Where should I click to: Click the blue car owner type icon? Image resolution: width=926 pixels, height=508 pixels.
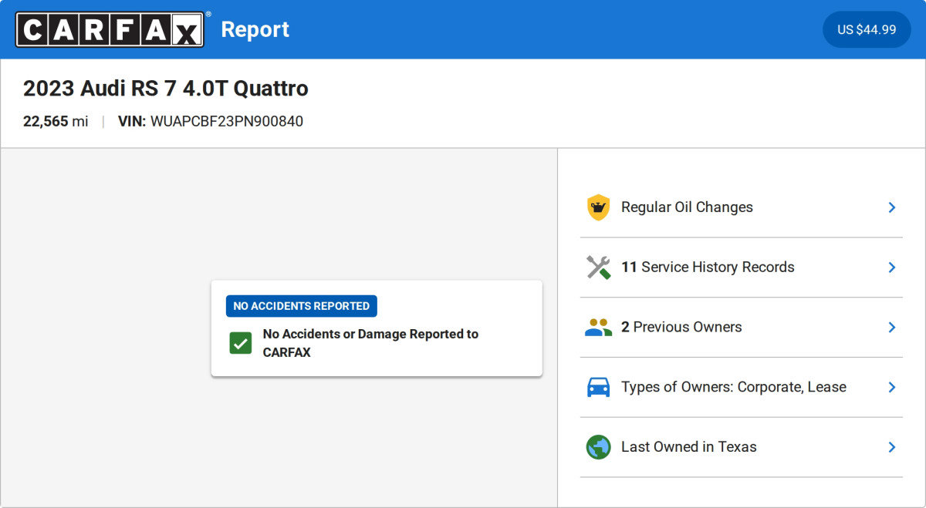point(598,387)
